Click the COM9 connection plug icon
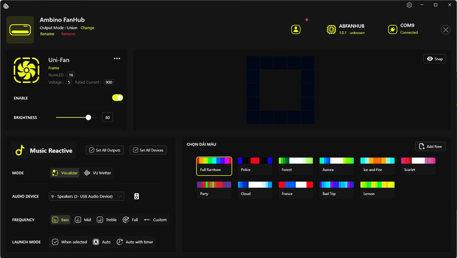 393,29
